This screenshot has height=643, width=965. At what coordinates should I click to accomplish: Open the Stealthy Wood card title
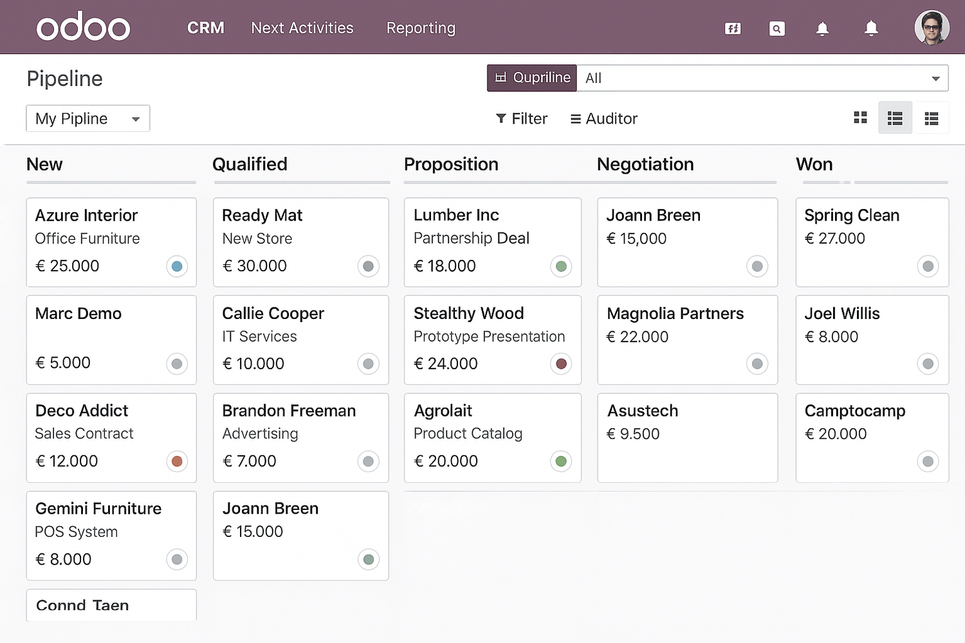coord(468,313)
